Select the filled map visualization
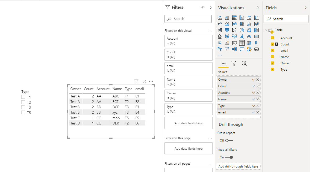310x172 pixels. [227, 37]
